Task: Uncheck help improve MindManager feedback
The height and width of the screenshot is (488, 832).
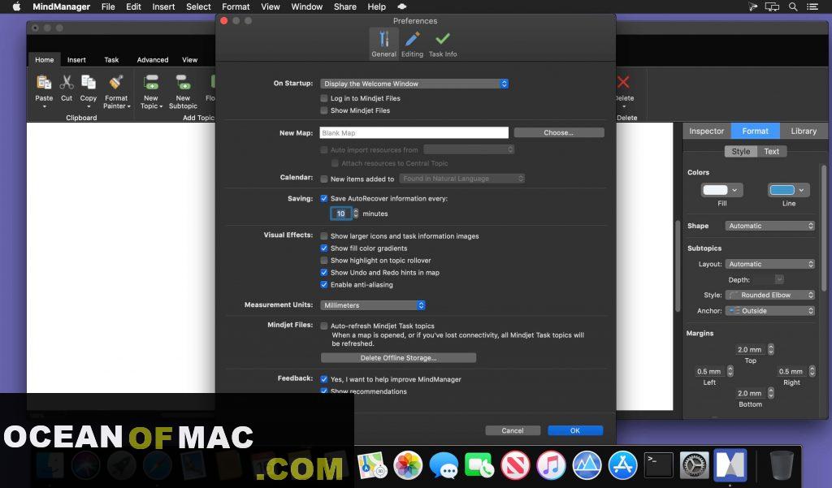Action: tap(324, 379)
